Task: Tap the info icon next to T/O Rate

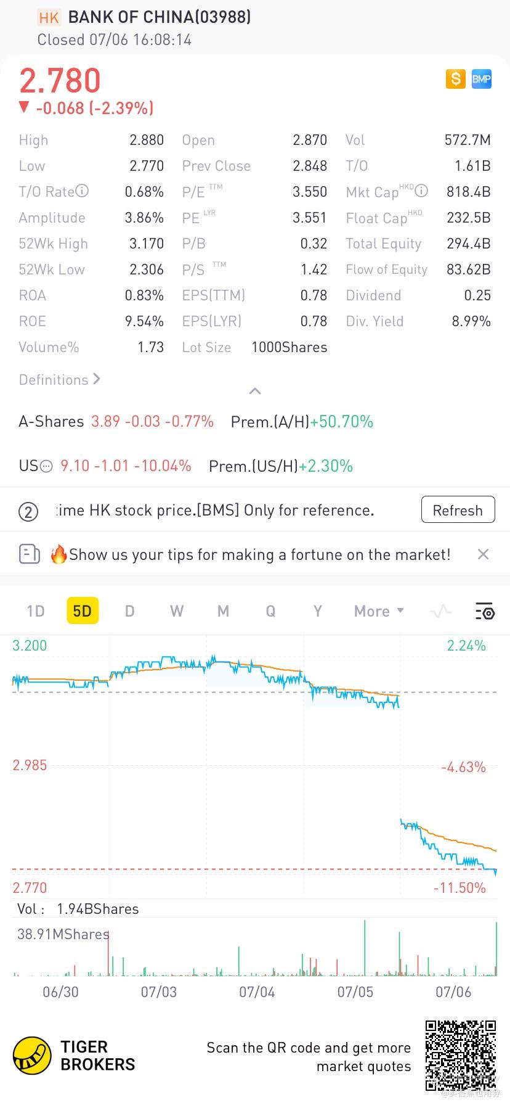Action: coord(82,191)
